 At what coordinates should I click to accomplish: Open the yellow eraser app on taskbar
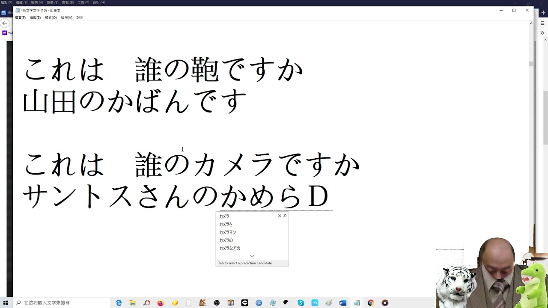(175, 303)
